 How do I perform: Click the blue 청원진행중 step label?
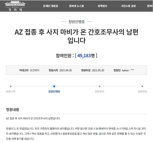click(x=54, y=92)
